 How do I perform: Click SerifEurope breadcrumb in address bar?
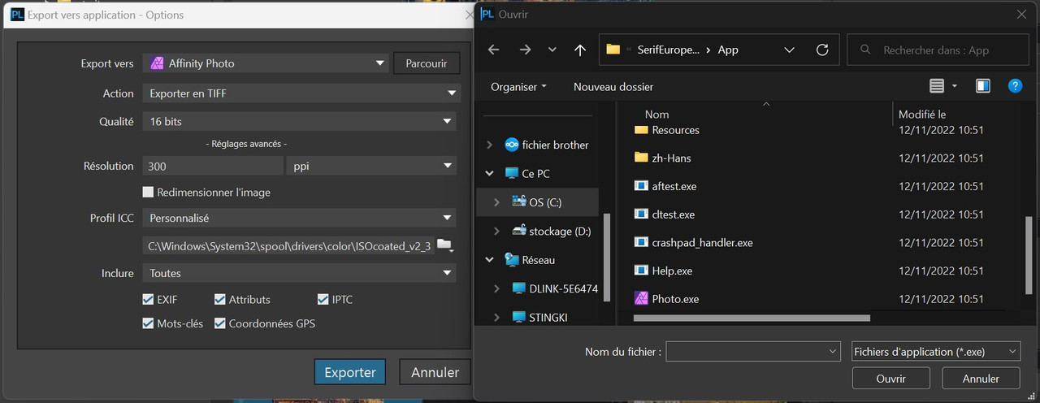pyautogui.click(x=669, y=50)
